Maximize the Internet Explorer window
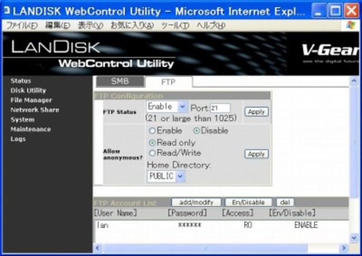 click(335, 10)
